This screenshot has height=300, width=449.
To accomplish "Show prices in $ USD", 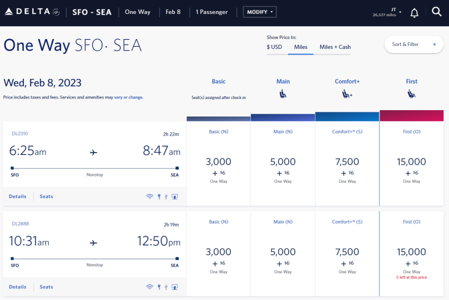I will tap(274, 47).
